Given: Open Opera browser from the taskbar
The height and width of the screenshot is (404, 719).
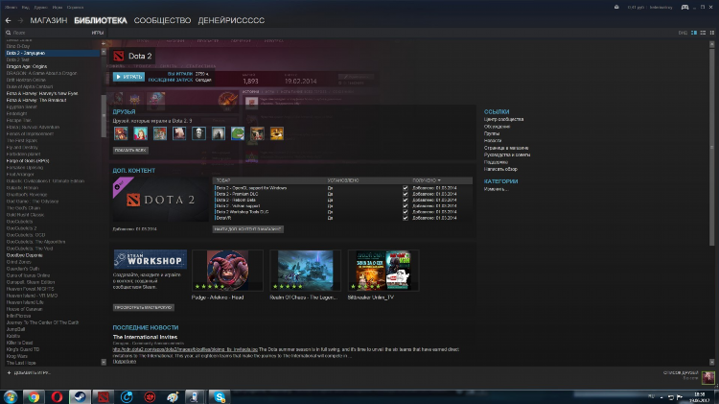Looking at the screenshot, I should tap(57, 396).
